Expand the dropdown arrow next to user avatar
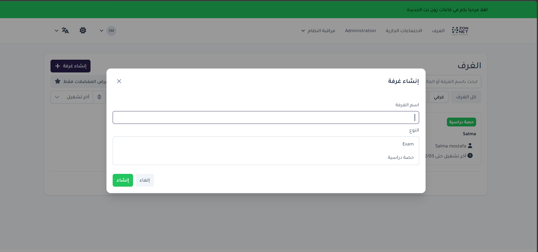 point(101,31)
